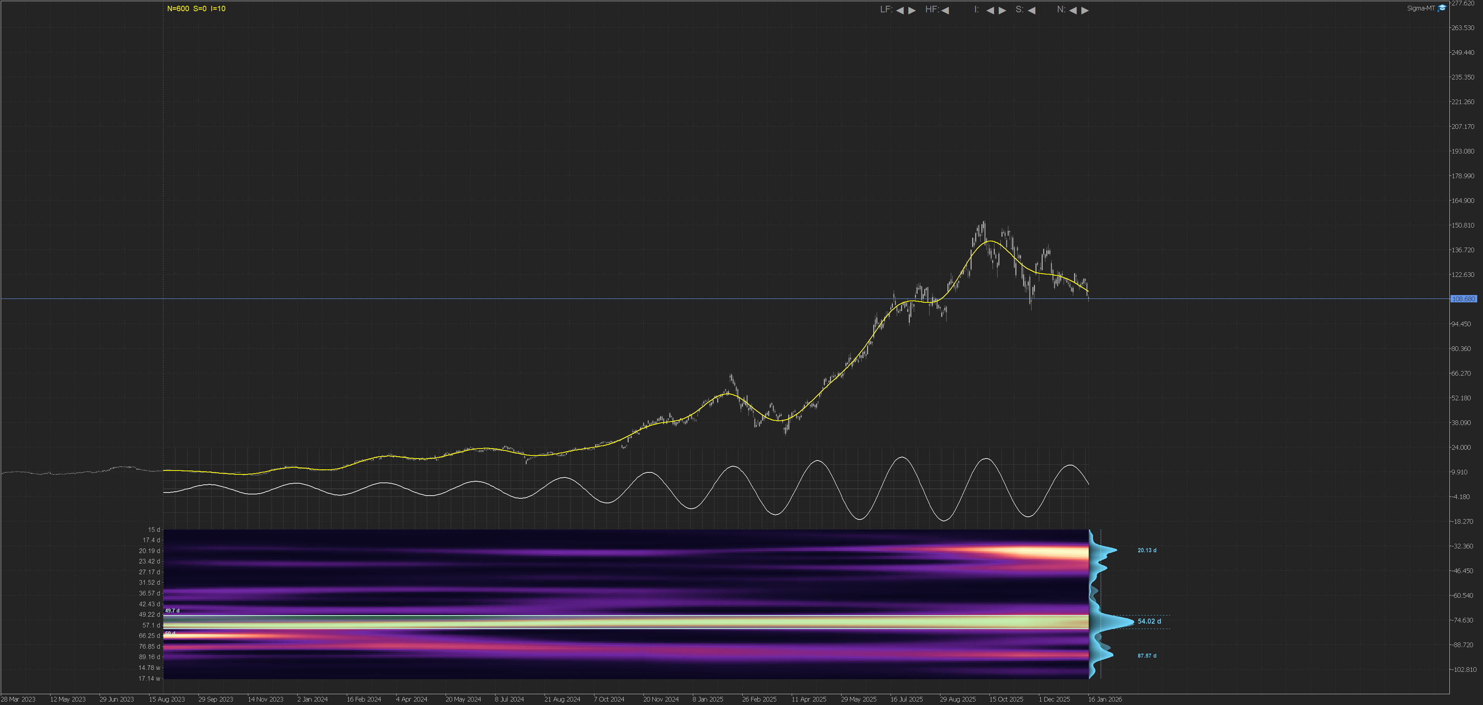
Task: Click the N=600 S=0 I=10 parameter label
Action: [196, 8]
